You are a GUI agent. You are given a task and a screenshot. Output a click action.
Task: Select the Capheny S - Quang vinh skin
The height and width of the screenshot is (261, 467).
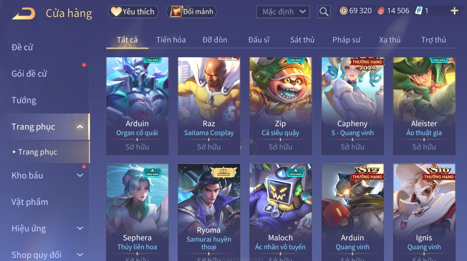[352, 106]
